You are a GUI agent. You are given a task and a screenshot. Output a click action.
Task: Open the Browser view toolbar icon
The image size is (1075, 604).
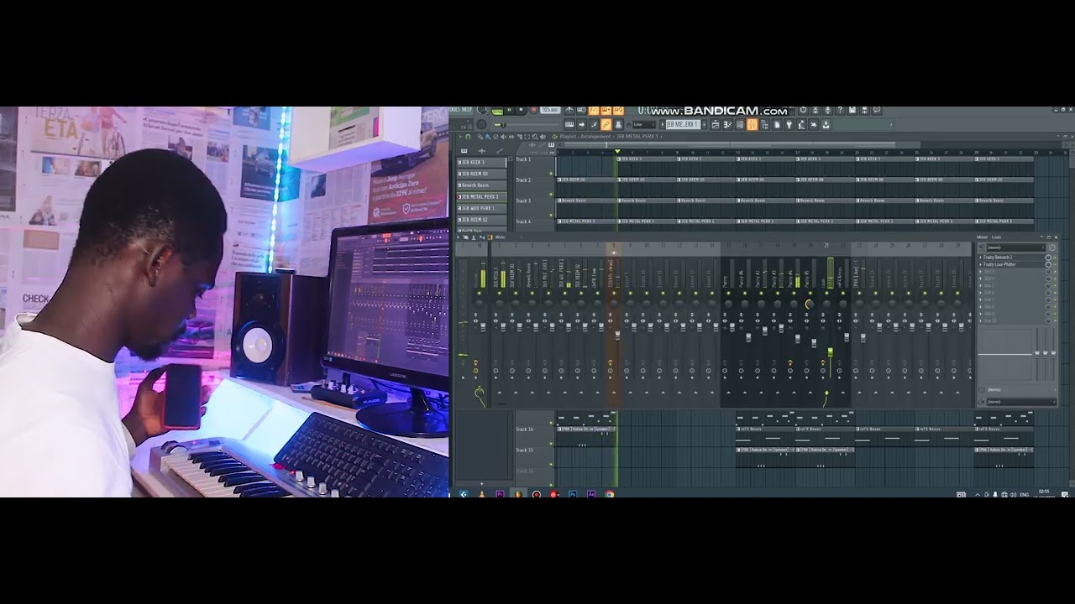pos(764,124)
